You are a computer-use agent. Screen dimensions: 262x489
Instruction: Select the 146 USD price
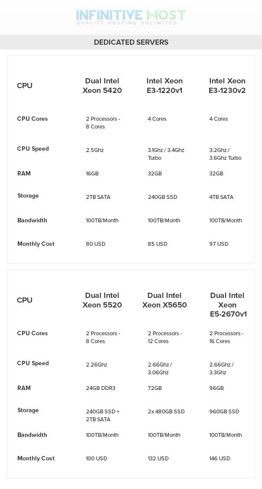(x=220, y=459)
